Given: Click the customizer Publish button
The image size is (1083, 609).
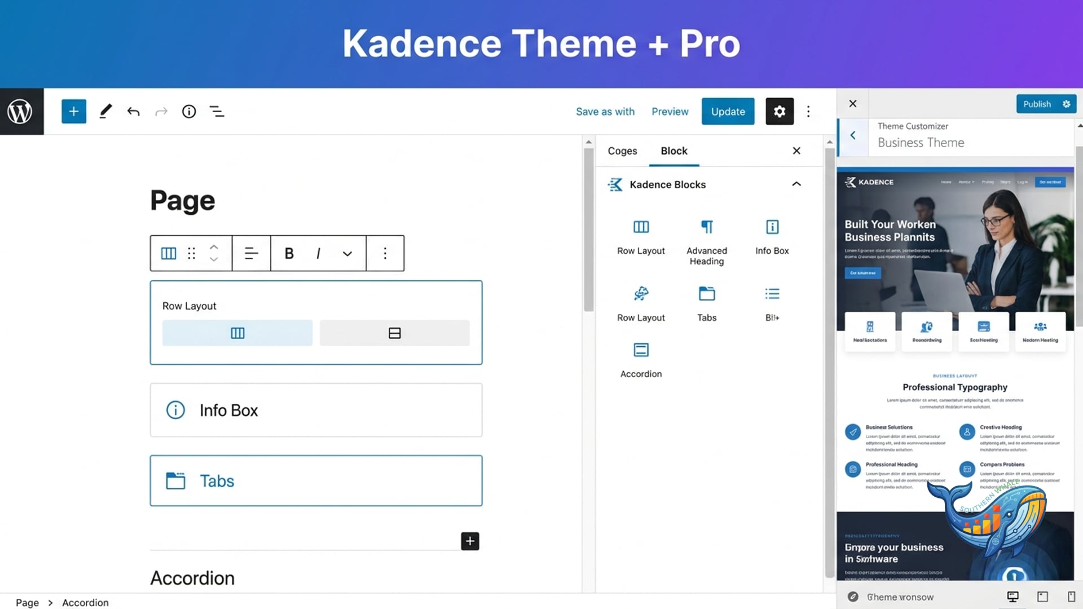Looking at the screenshot, I should [1037, 104].
